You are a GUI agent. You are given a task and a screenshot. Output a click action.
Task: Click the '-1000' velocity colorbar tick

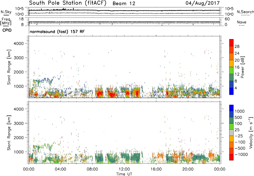(x=241, y=154)
